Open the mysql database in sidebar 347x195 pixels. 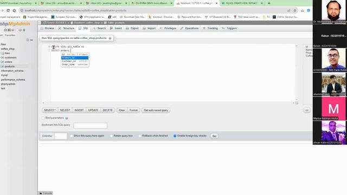tap(4, 75)
